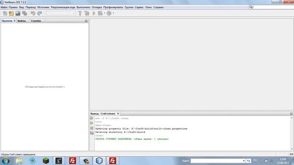Close the Вывод - Craft (clean) tab
The image size is (294, 165).
118,114
